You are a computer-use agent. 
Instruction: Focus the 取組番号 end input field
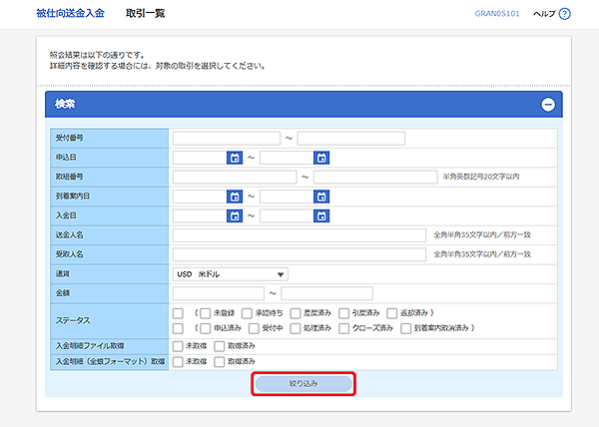point(375,177)
